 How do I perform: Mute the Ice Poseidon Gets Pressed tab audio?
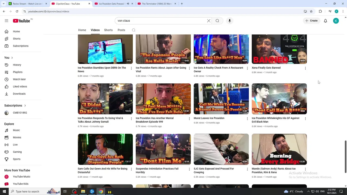(128, 4)
